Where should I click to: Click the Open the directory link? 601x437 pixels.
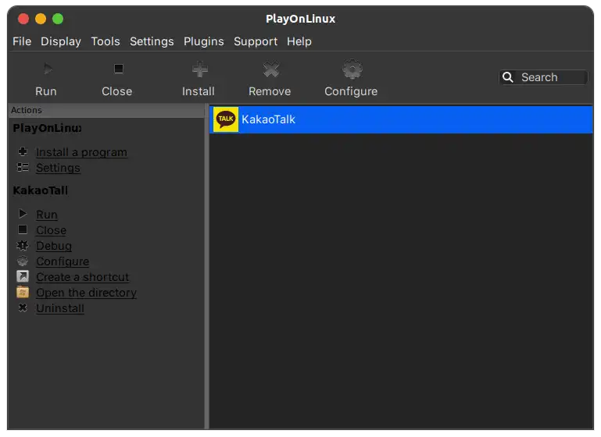tap(86, 293)
